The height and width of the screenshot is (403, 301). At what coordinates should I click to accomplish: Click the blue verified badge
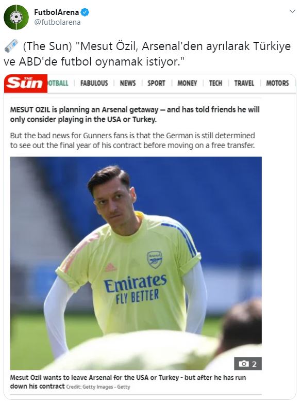click(x=85, y=12)
